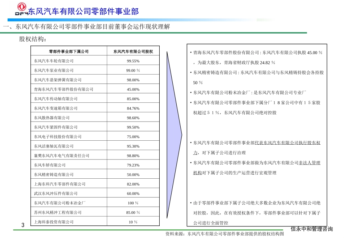This screenshot has height=238, width=344.
Task: Click the Dongfeng DFM logo
Action: pos(21,9)
